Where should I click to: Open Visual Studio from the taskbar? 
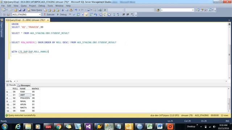click(x=88, y=127)
